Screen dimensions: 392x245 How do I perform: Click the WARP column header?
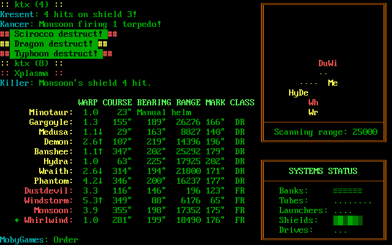(88, 102)
